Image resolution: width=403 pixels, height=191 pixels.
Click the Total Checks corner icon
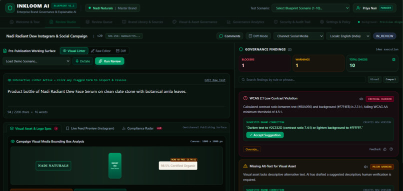393,59
